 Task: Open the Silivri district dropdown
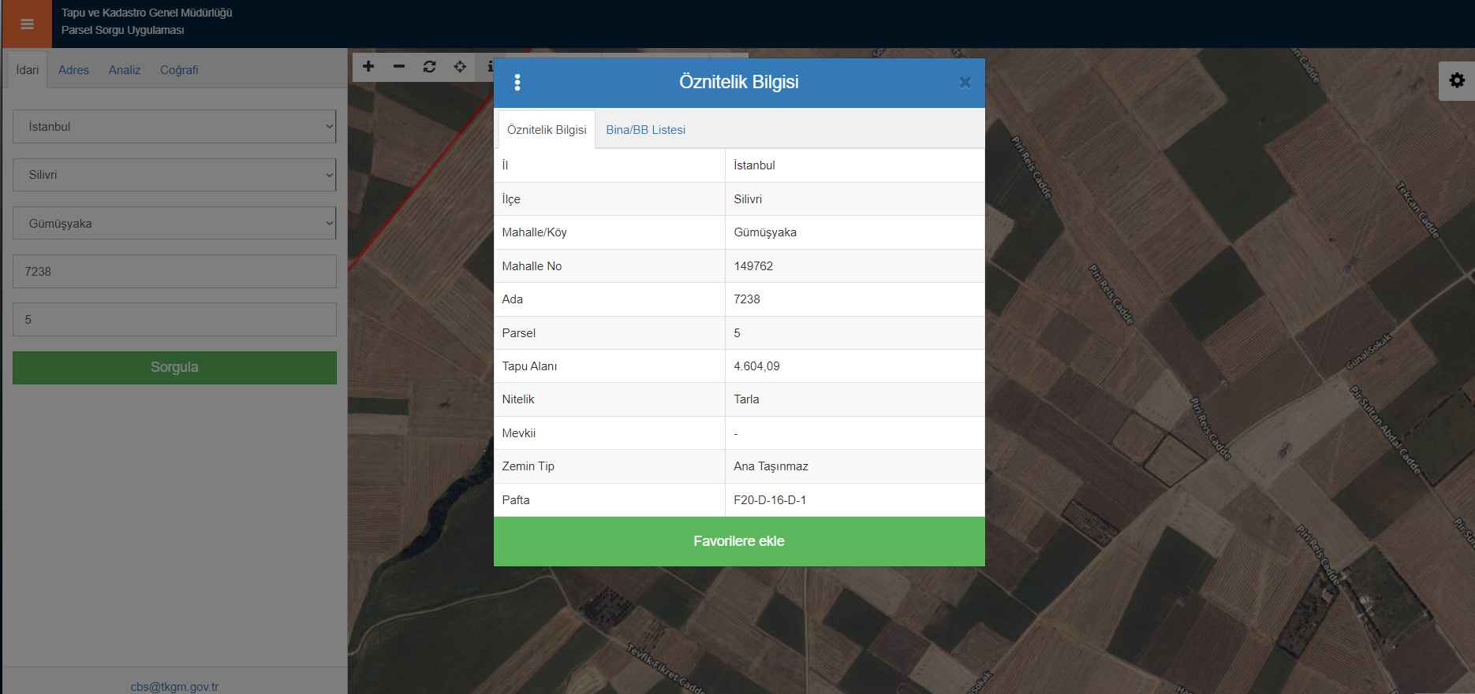174,175
